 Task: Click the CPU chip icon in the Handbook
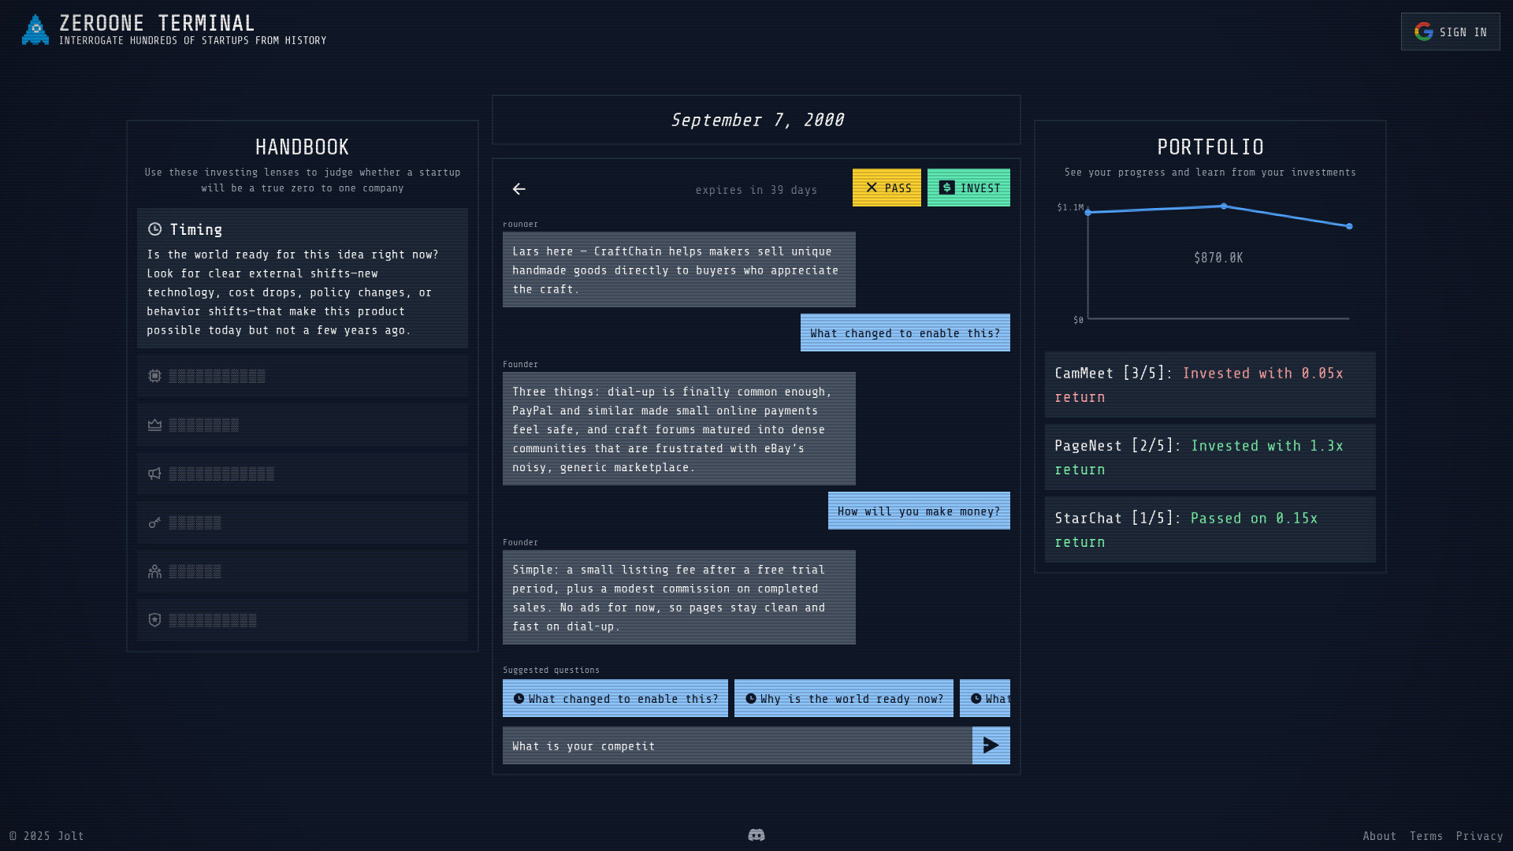coord(154,376)
